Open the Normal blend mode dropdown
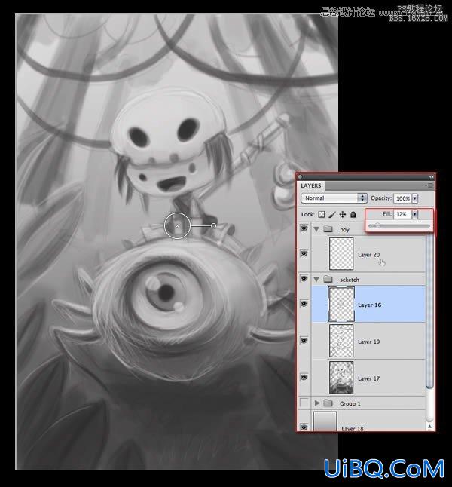The image size is (452, 487). pos(334,198)
